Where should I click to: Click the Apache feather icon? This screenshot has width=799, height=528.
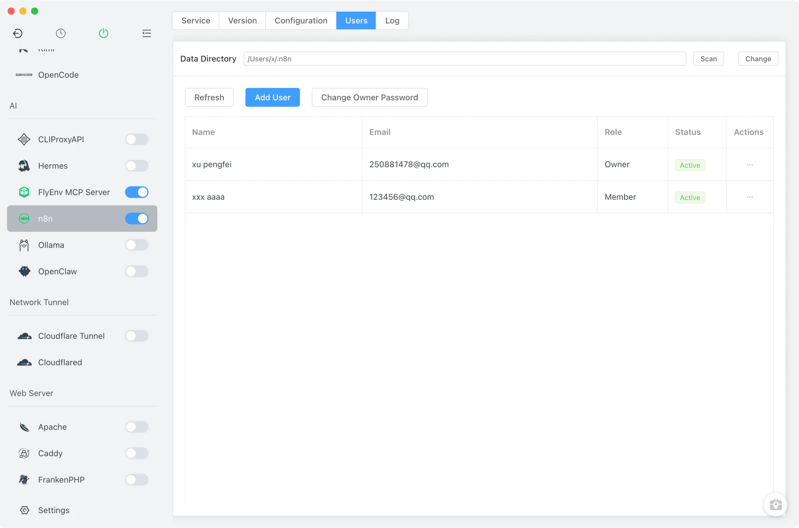(x=24, y=427)
